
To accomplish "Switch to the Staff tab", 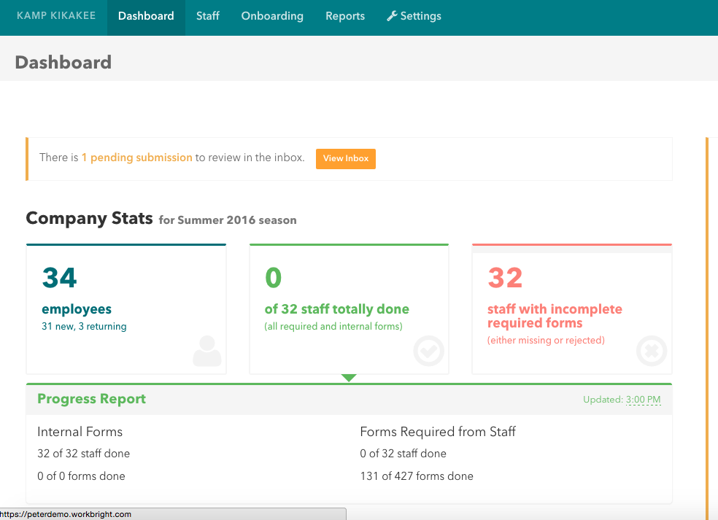I will pyautogui.click(x=207, y=15).
